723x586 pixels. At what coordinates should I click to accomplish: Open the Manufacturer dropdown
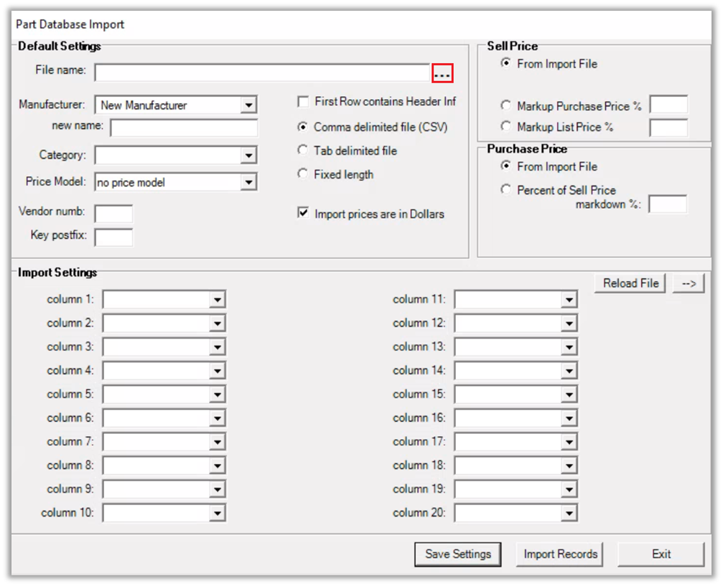248,105
